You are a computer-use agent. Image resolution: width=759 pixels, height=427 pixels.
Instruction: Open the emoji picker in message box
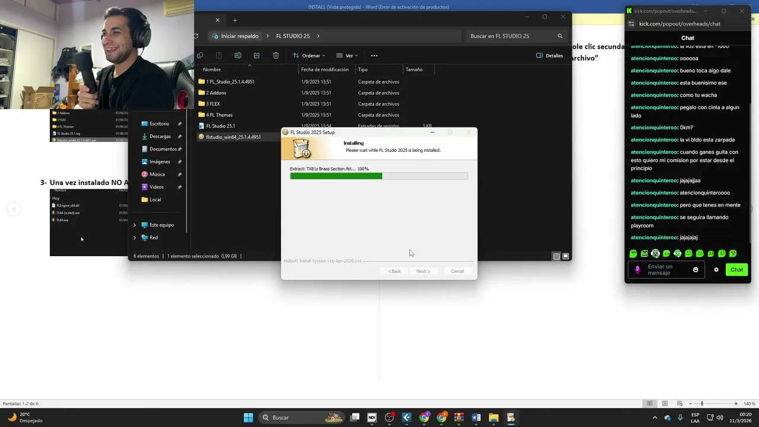(x=696, y=269)
